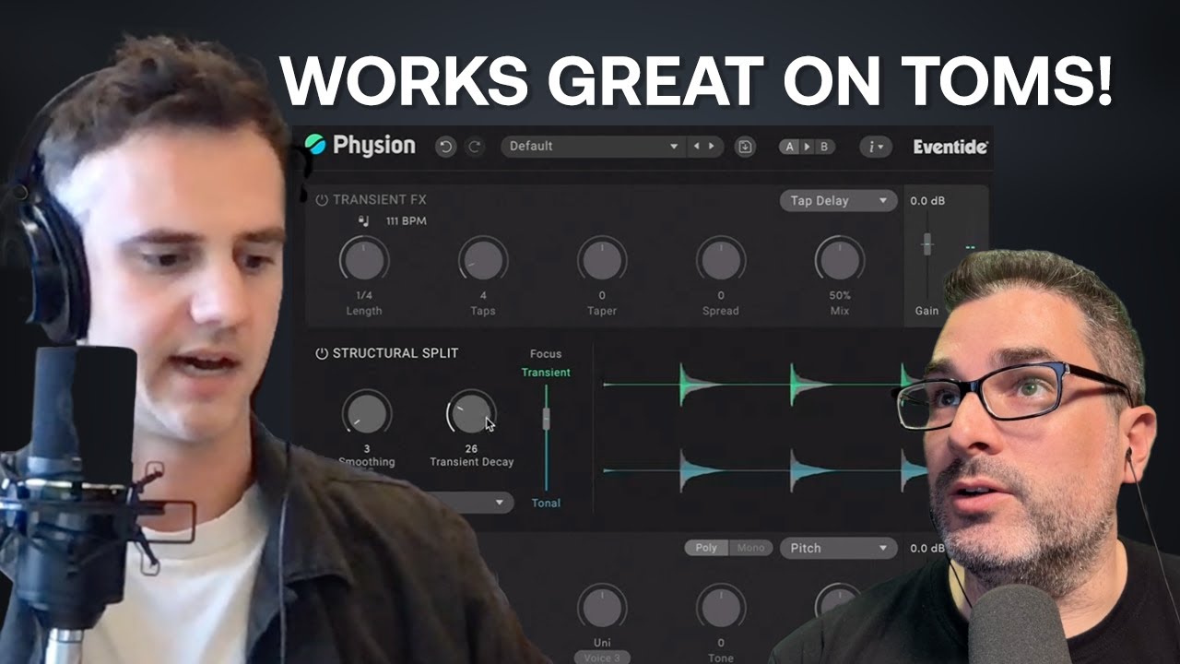The image size is (1180, 664).
Task: Click the Transient focus label
Action: 546,373
